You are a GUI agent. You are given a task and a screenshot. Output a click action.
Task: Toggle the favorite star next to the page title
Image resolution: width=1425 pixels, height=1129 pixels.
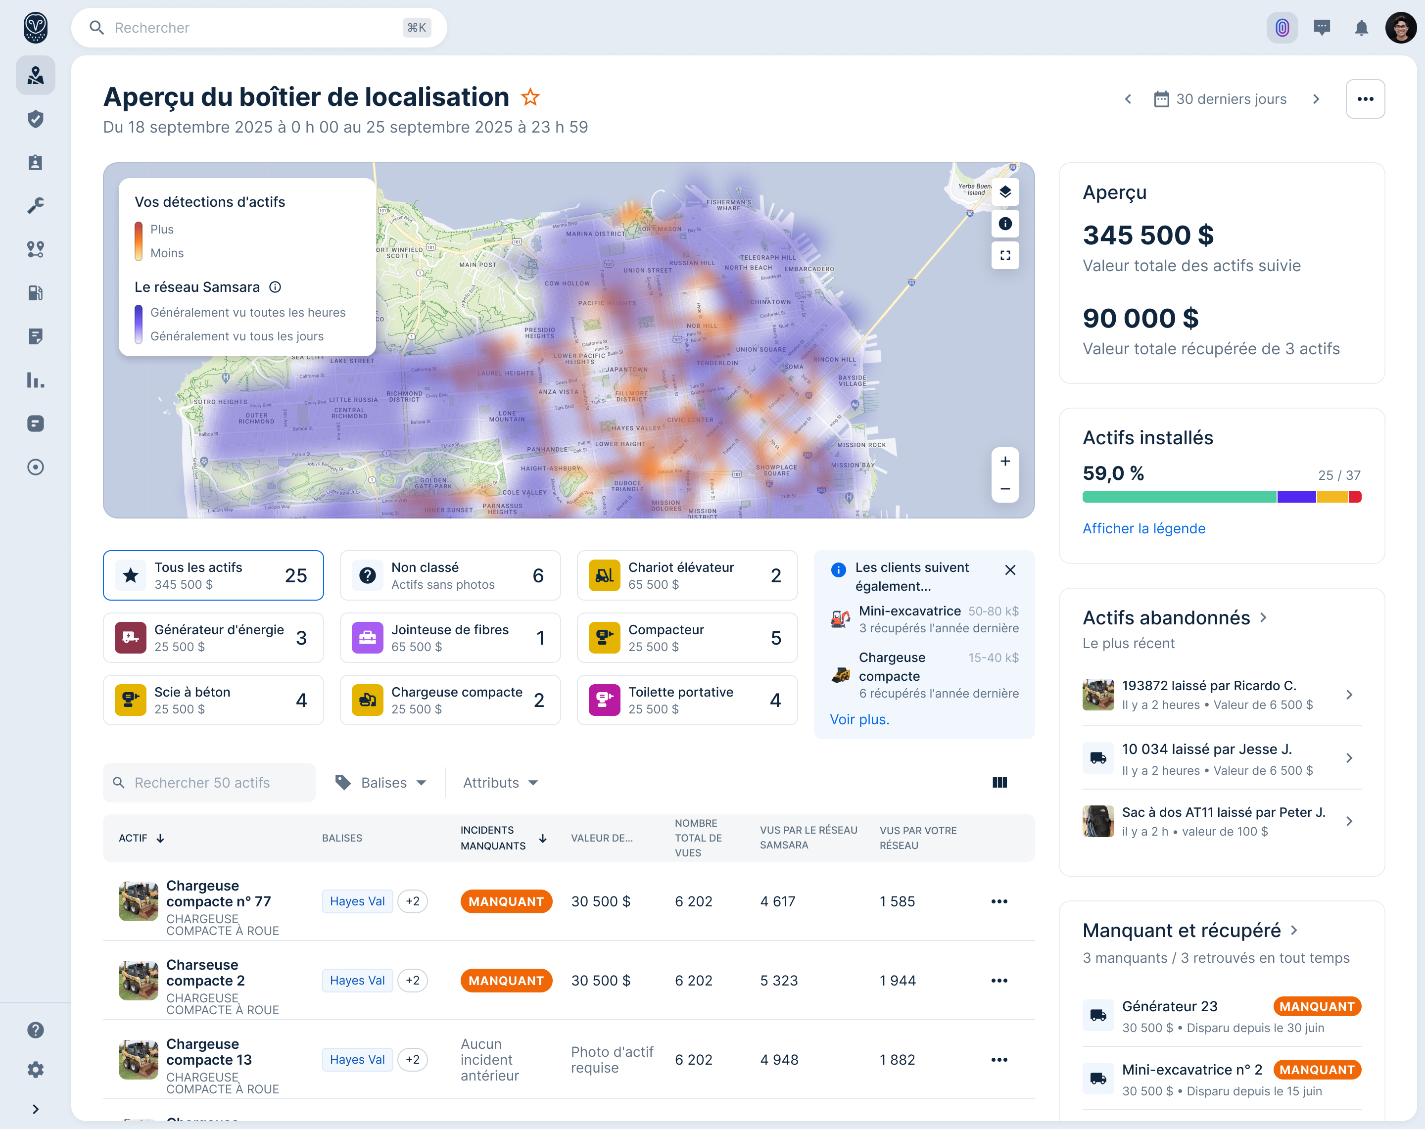(x=530, y=96)
